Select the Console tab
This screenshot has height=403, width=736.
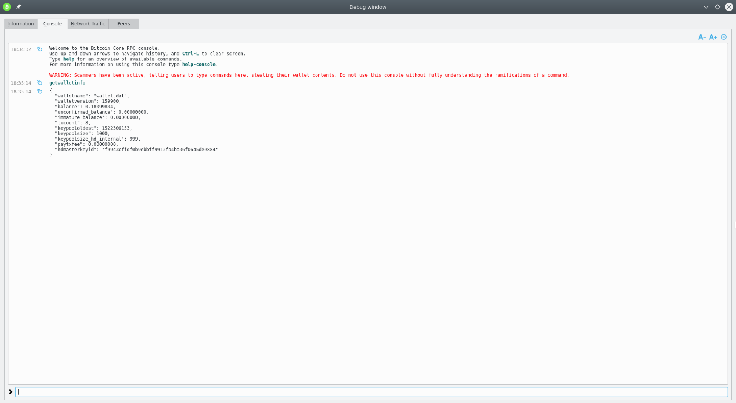[x=52, y=24]
